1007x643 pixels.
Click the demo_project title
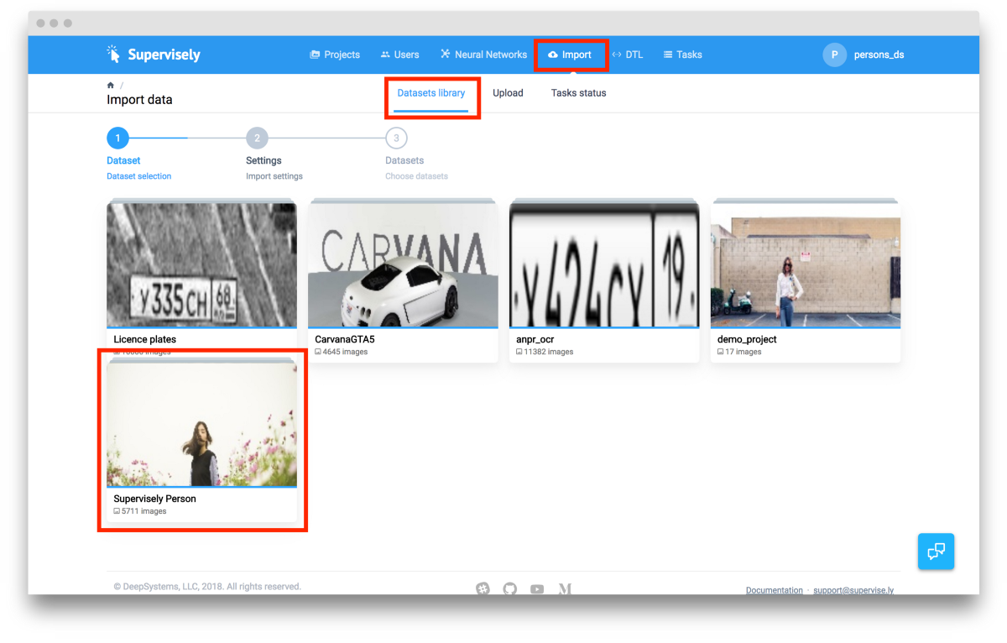pos(747,339)
